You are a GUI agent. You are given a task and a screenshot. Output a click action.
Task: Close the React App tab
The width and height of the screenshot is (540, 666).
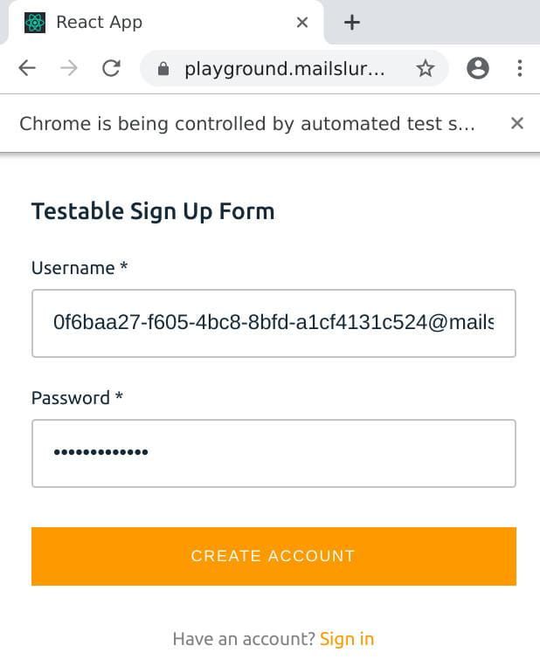tap(302, 23)
